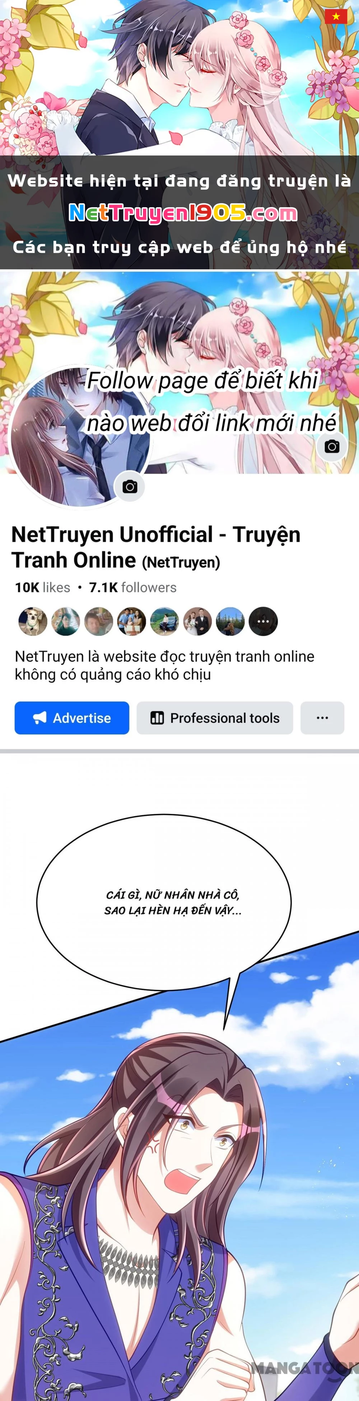Show more followers via dark ellipsis avatar
The width and height of the screenshot is (359, 1401).
(263, 621)
